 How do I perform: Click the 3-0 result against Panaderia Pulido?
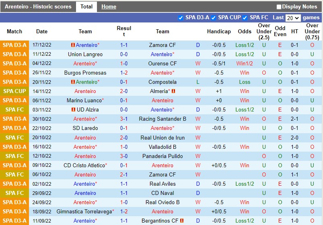[124, 156]
